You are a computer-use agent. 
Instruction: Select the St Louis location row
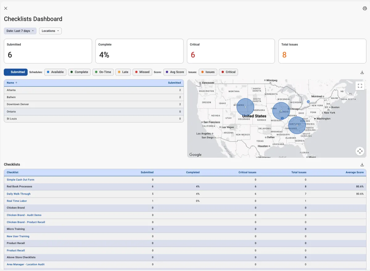[x=94, y=119]
